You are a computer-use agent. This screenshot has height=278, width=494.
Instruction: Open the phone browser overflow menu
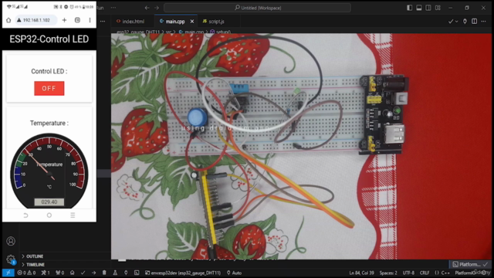[x=90, y=20]
